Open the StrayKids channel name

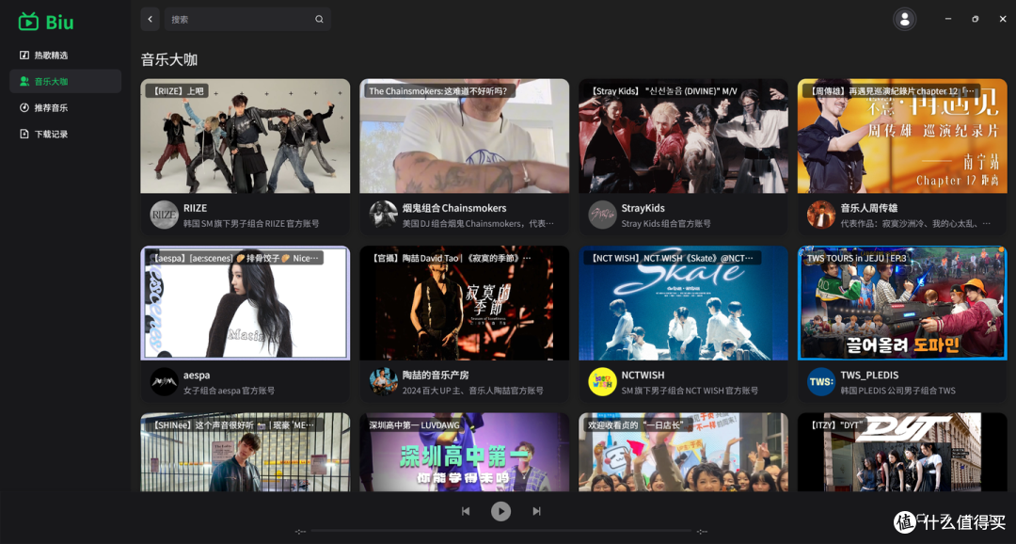pyautogui.click(x=643, y=208)
